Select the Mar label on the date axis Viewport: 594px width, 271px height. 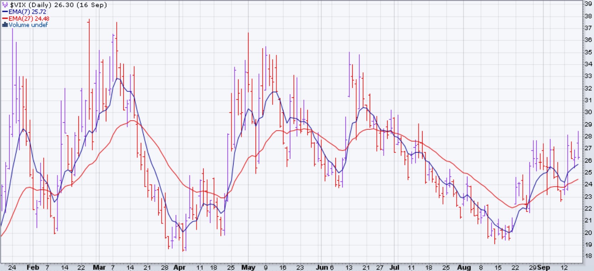(99, 267)
